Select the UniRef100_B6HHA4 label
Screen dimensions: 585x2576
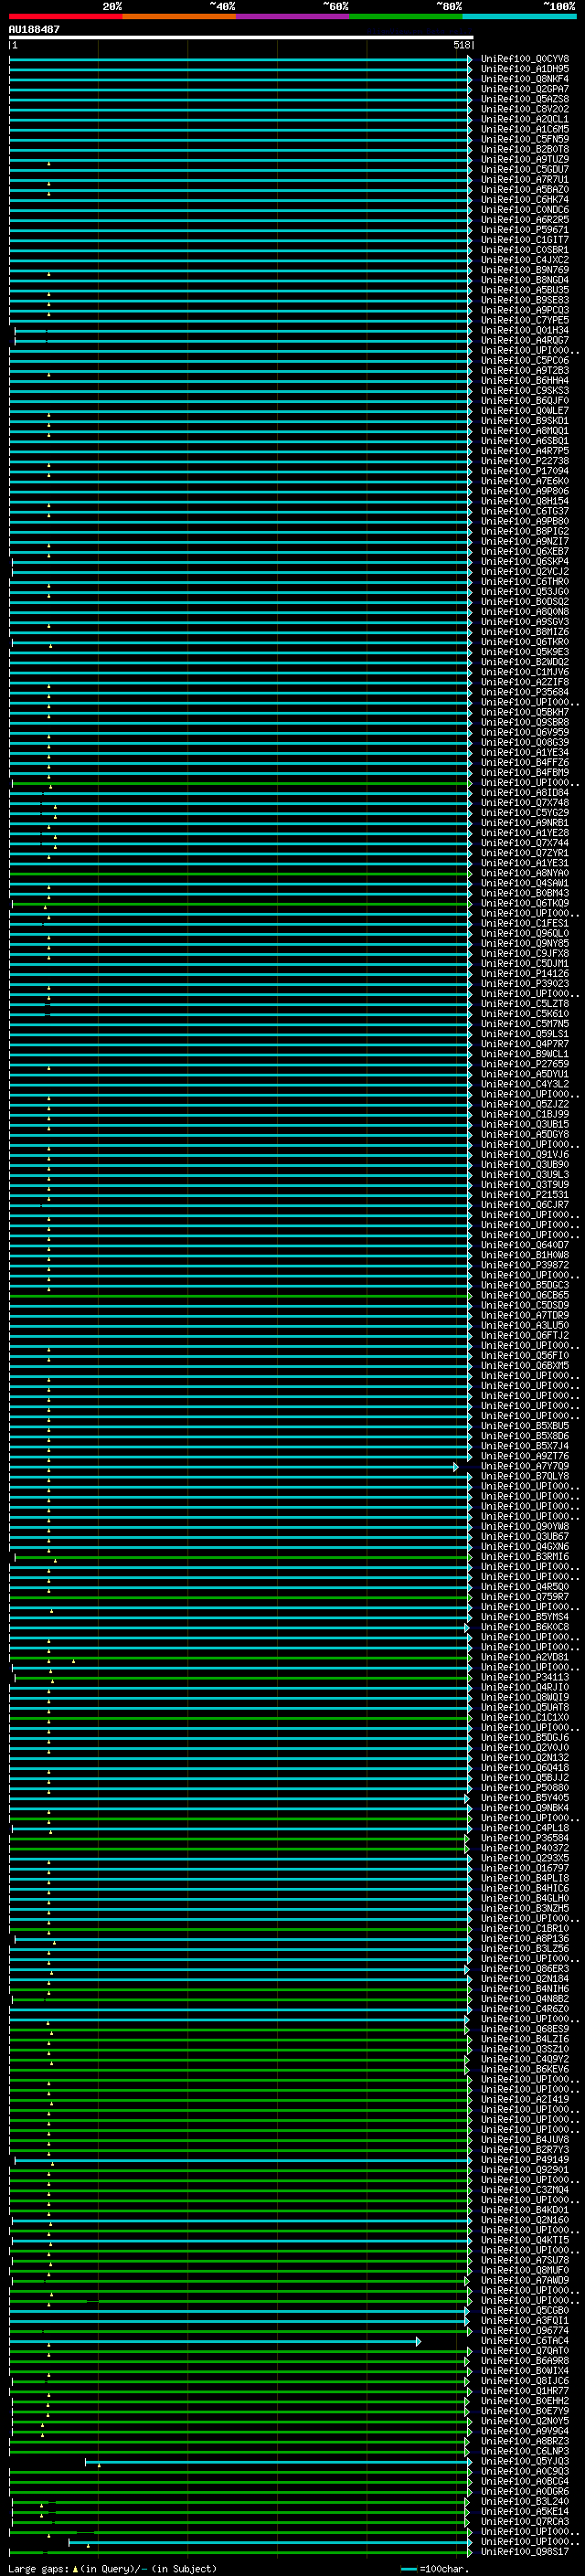[525, 381]
